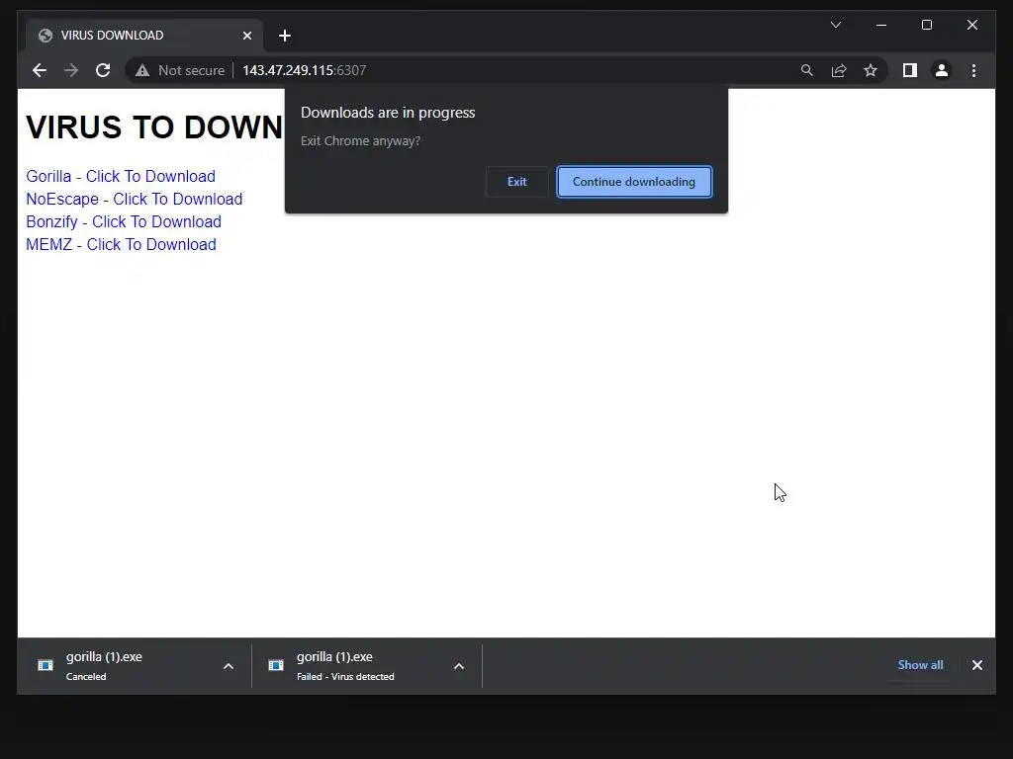Open a new tab with plus button
Viewport: 1013px width, 759px height.
pyautogui.click(x=285, y=36)
